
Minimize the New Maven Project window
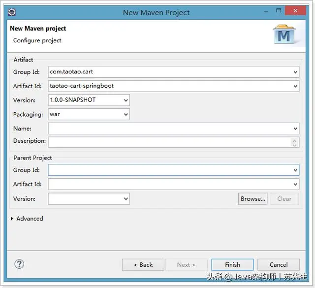click(266, 11)
